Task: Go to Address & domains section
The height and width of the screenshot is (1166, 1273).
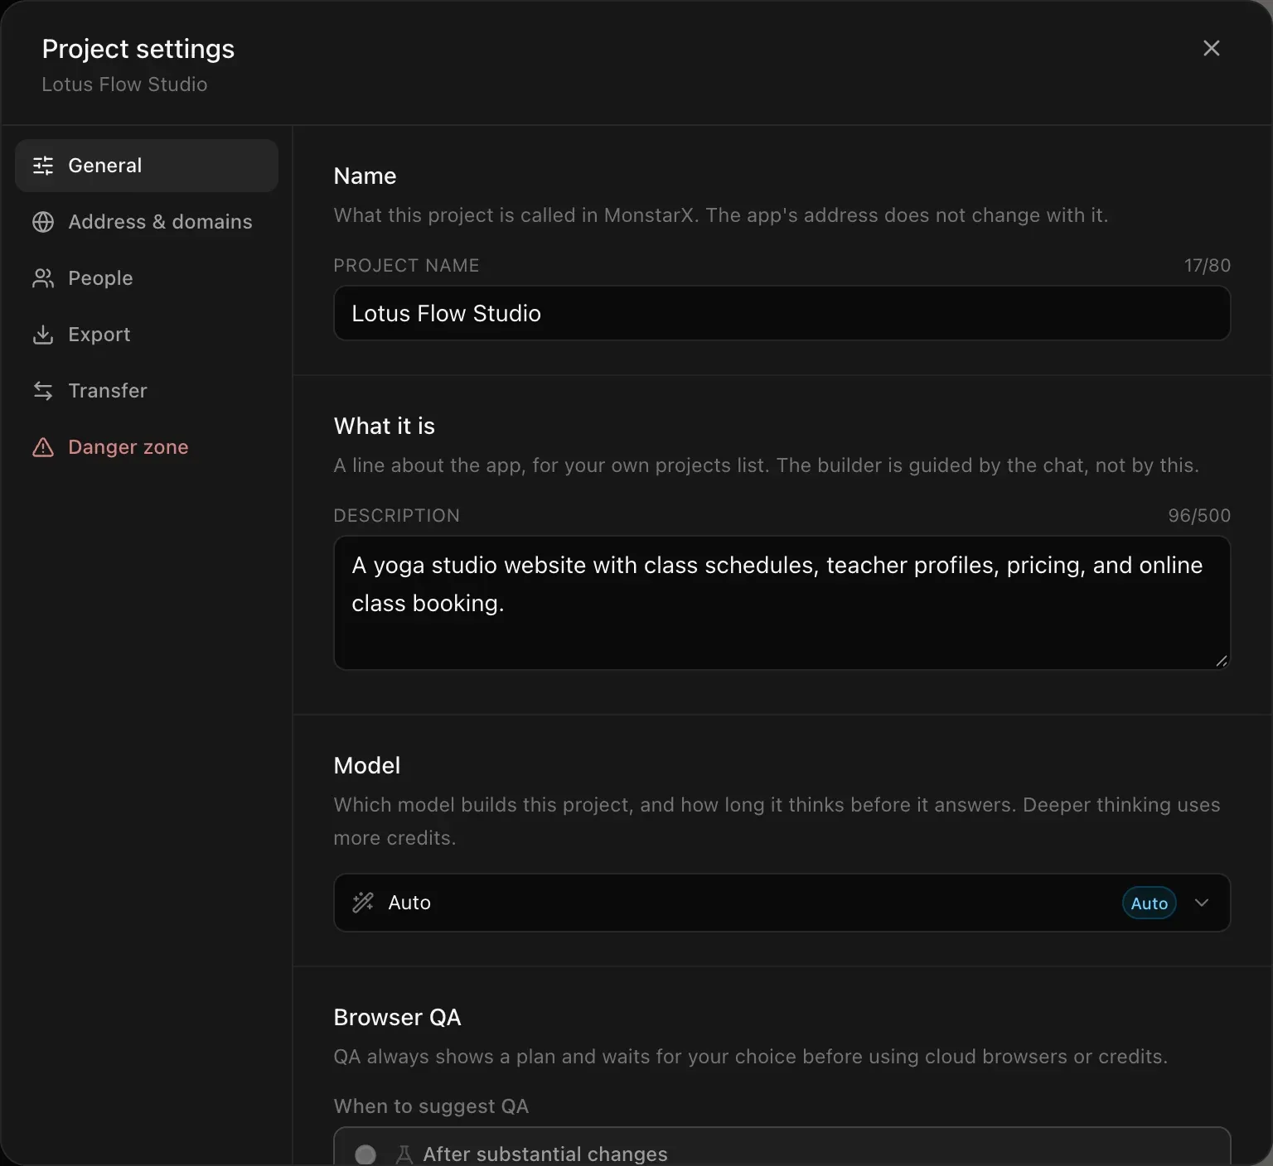Action: pyautogui.click(x=147, y=222)
